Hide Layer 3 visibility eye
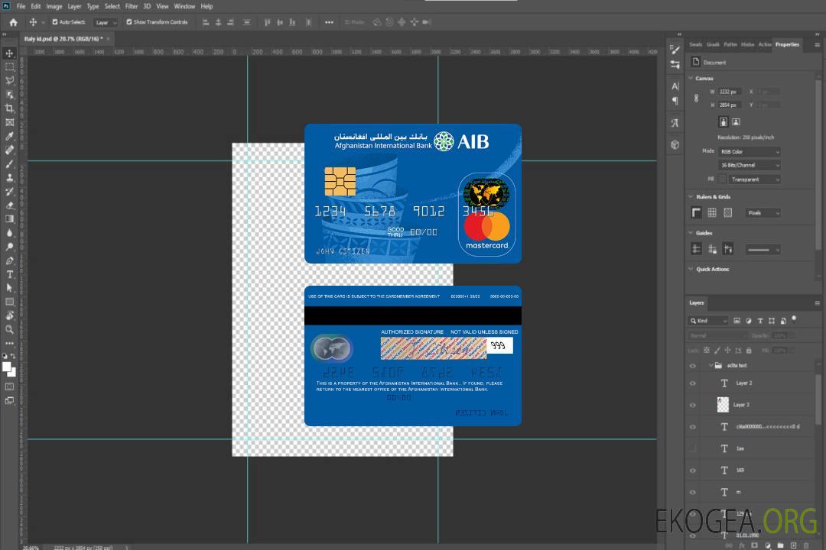The width and height of the screenshot is (826, 550). [693, 405]
